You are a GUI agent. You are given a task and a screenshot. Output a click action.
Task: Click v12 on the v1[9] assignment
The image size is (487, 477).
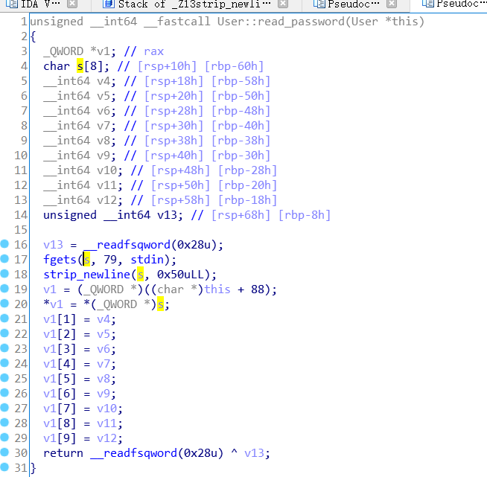(x=106, y=438)
